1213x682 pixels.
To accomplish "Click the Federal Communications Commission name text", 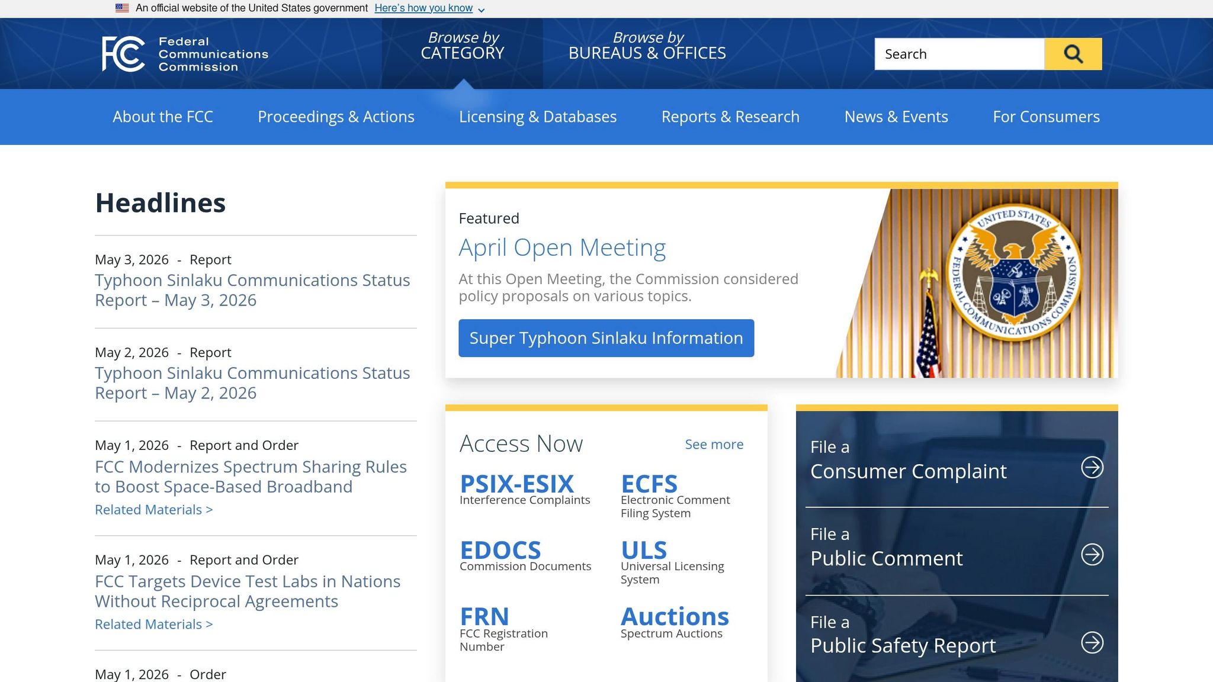I will 213,54.
